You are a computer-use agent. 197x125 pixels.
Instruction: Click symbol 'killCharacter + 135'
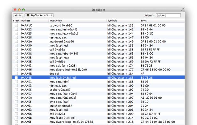pos(120,25)
